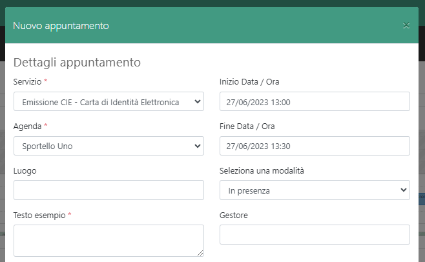Screen dimensions: 425x262
Task: Click into the Luogo text field
Action: coord(109,190)
